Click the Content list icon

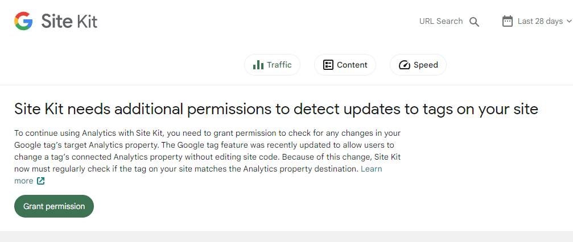328,65
